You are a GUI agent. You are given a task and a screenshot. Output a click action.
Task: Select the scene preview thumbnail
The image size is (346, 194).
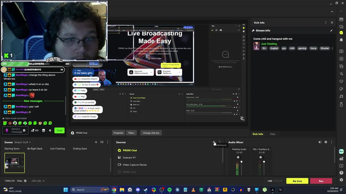(15, 163)
